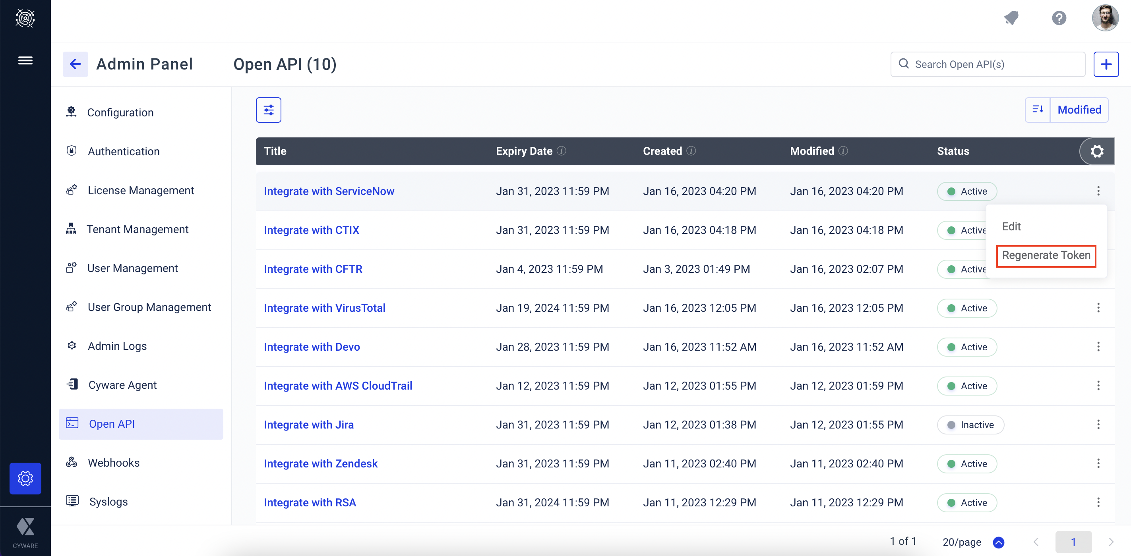Image resolution: width=1131 pixels, height=556 pixels.
Task: Click the notification bell icon
Action: [x=1011, y=18]
